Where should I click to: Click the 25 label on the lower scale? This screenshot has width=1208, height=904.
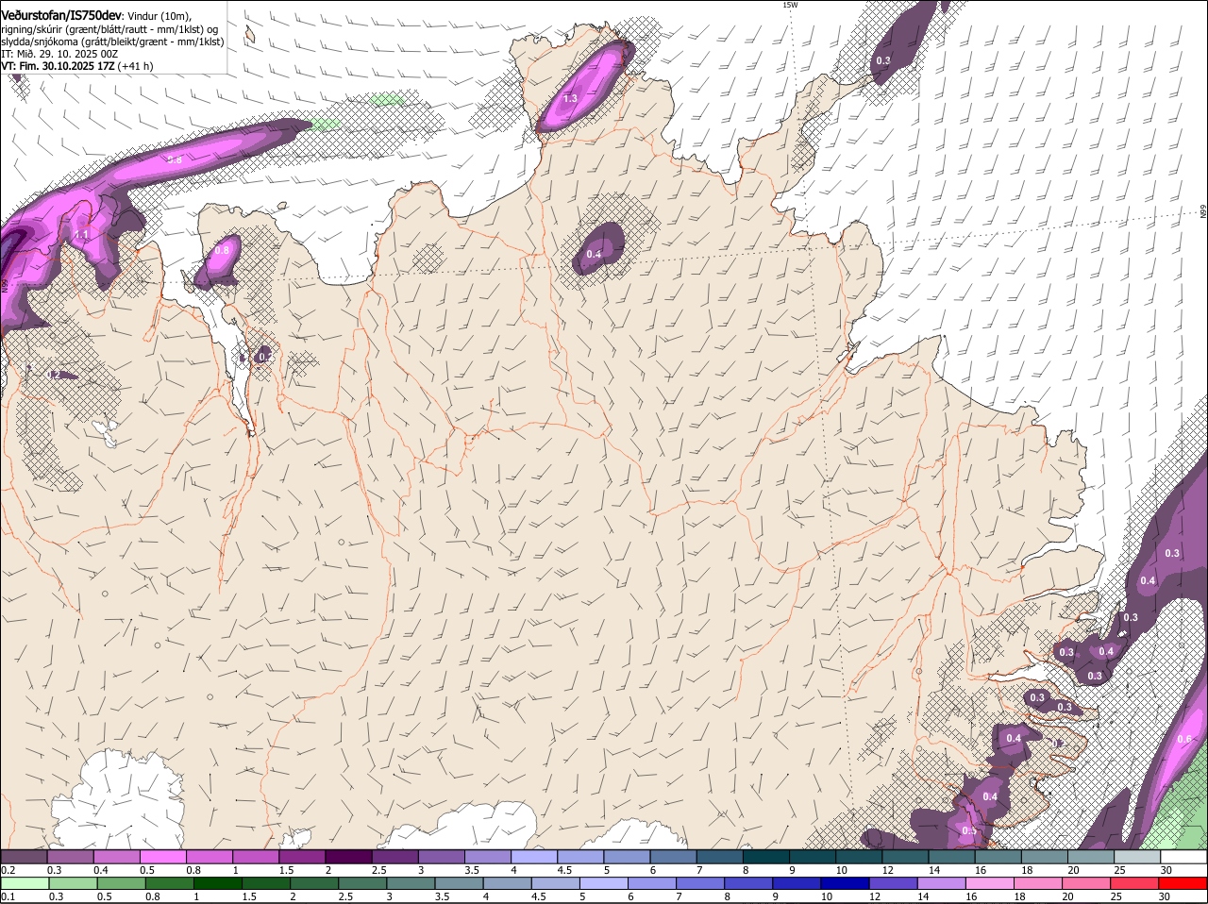[x=1116, y=896]
